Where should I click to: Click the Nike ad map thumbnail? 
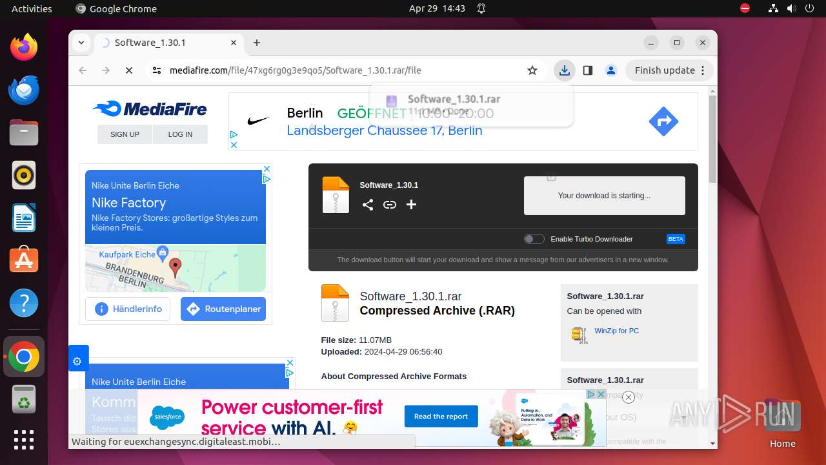coord(176,268)
